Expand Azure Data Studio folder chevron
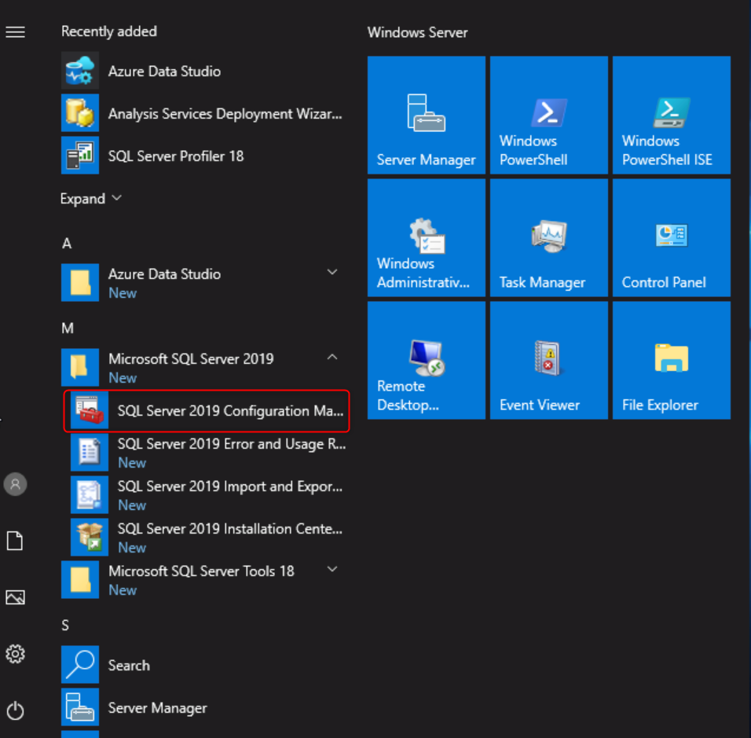This screenshot has width=751, height=738. [332, 272]
